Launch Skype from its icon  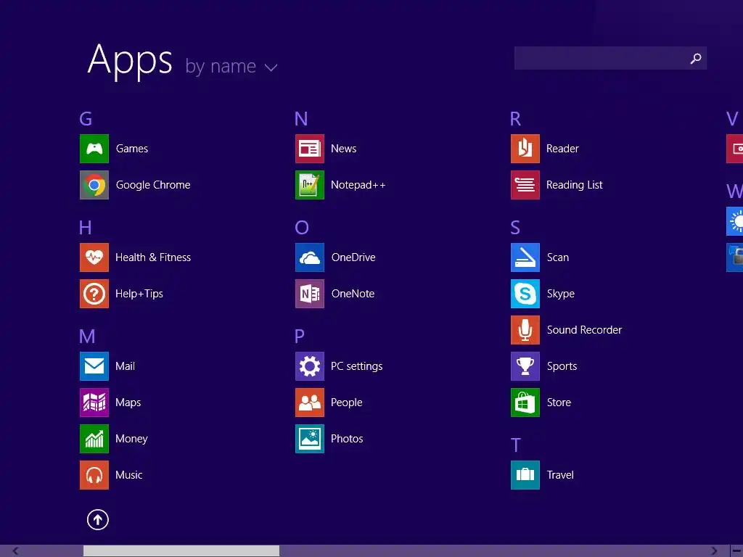pos(525,294)
